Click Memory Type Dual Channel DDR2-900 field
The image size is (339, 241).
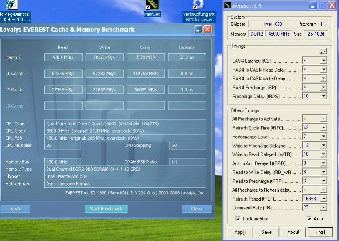click(125, 169)
